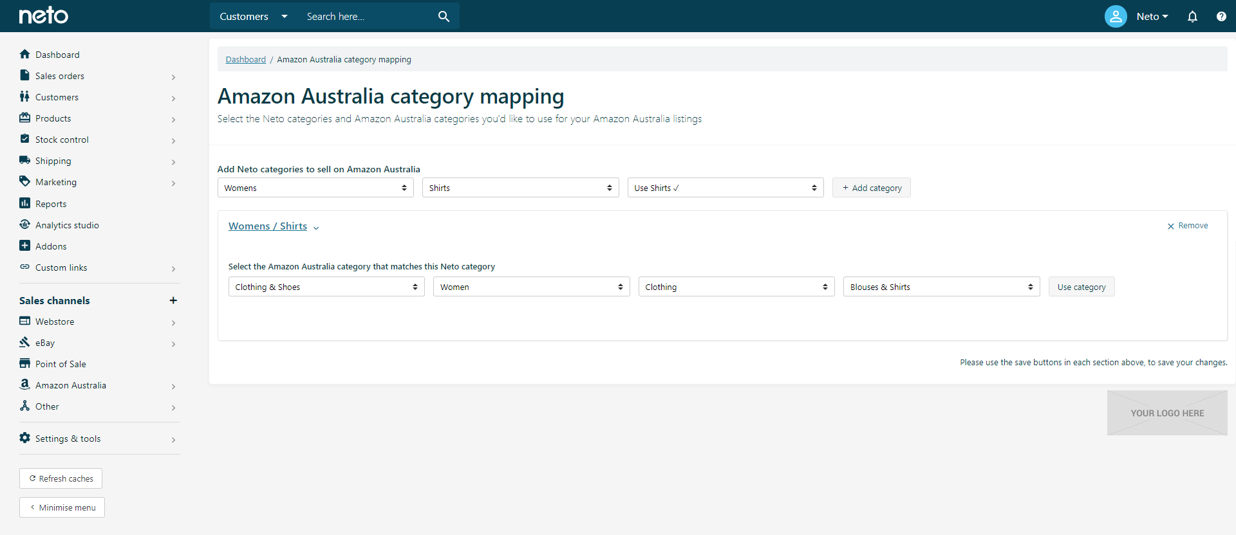Open the Clothing Amazon category dropdown
Viewport: 1236px width, 535px height.
(x=736, y=287)
